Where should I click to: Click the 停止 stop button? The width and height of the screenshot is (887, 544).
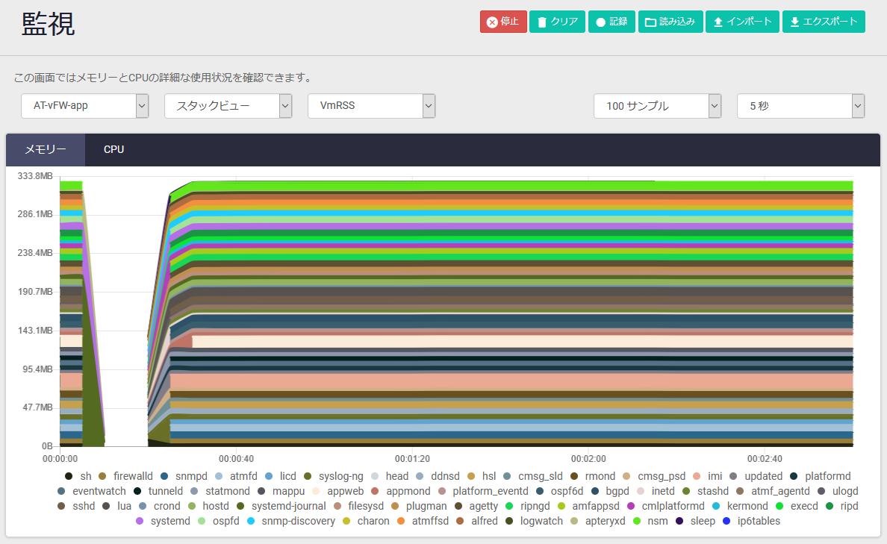503,22
